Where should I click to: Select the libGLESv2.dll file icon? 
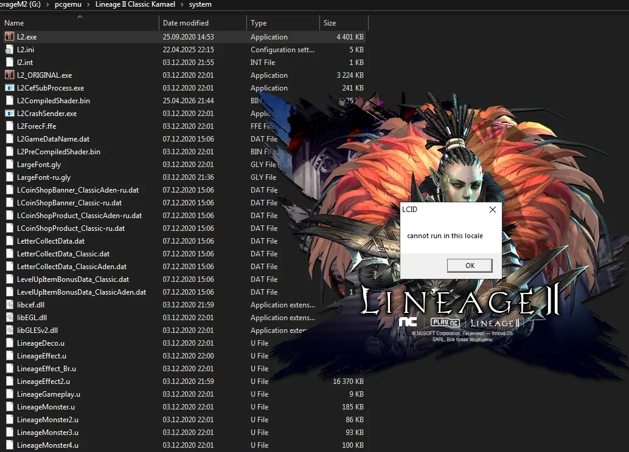pos(10,330)
